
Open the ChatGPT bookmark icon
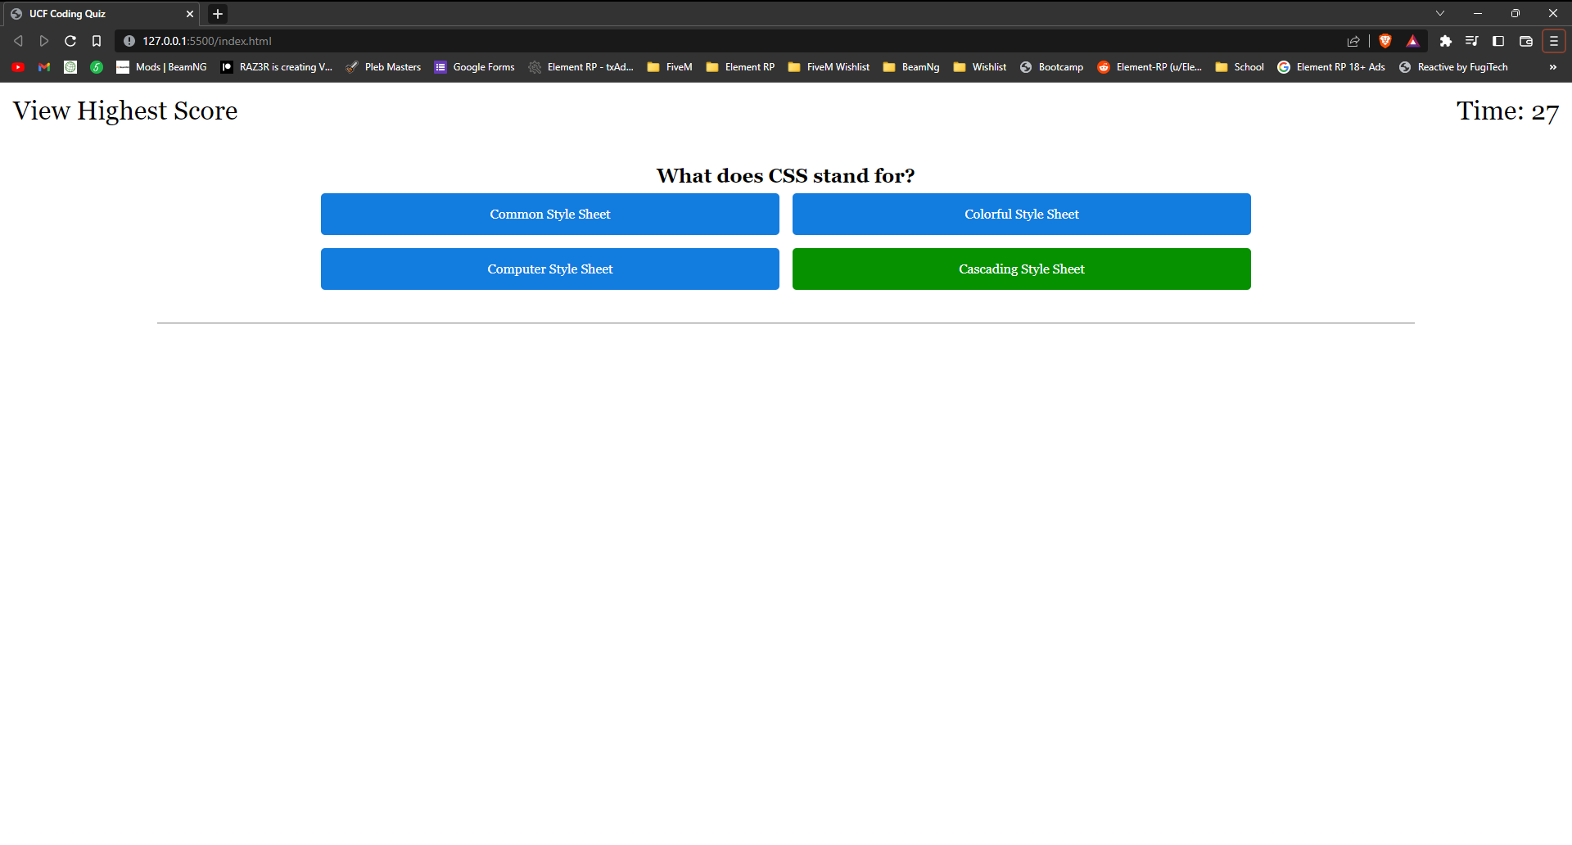click(70, 67)
